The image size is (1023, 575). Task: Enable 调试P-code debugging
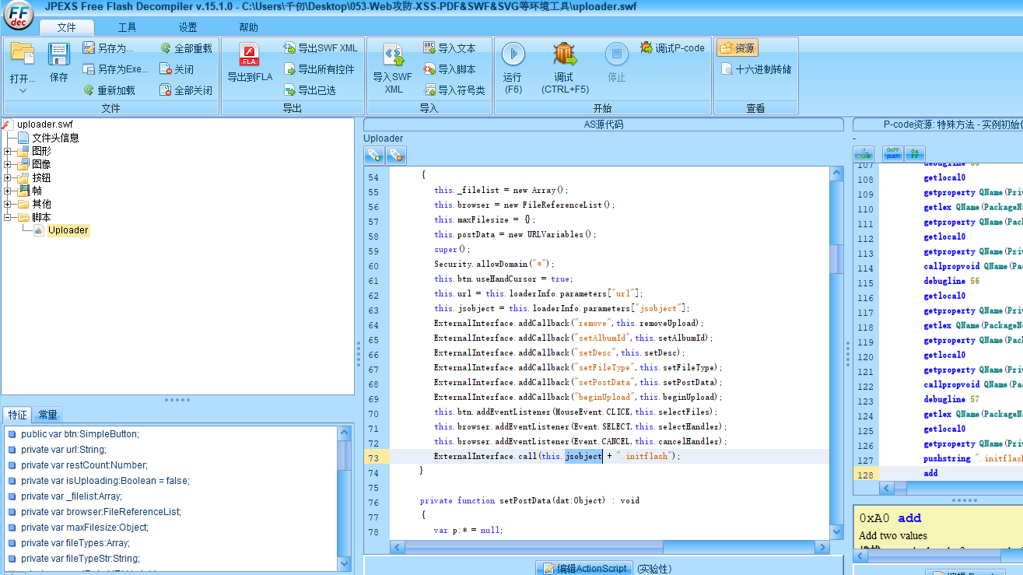(672, 48)
